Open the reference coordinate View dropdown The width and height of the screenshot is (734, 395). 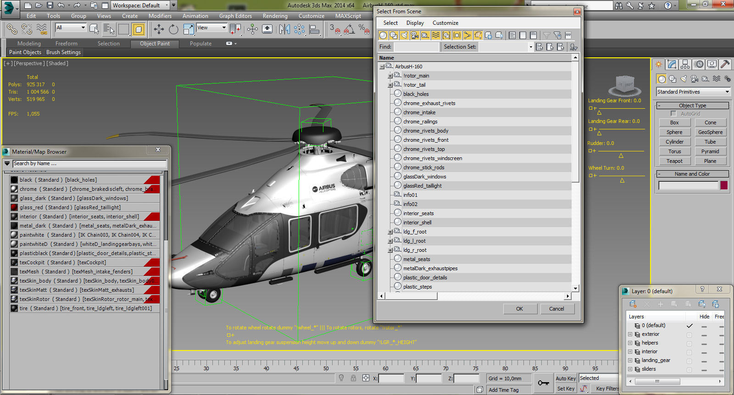click(x=211, y=28)
